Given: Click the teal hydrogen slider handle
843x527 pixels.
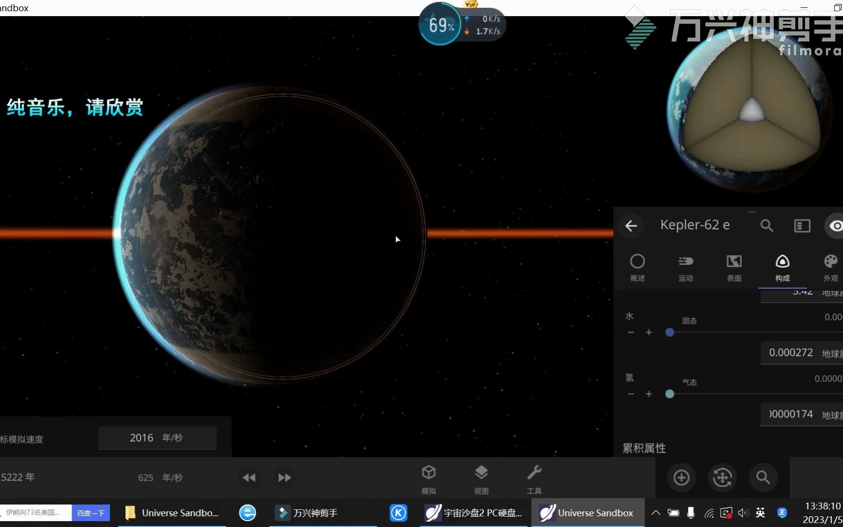Looking at the screenshot, I should click(670, 394).
